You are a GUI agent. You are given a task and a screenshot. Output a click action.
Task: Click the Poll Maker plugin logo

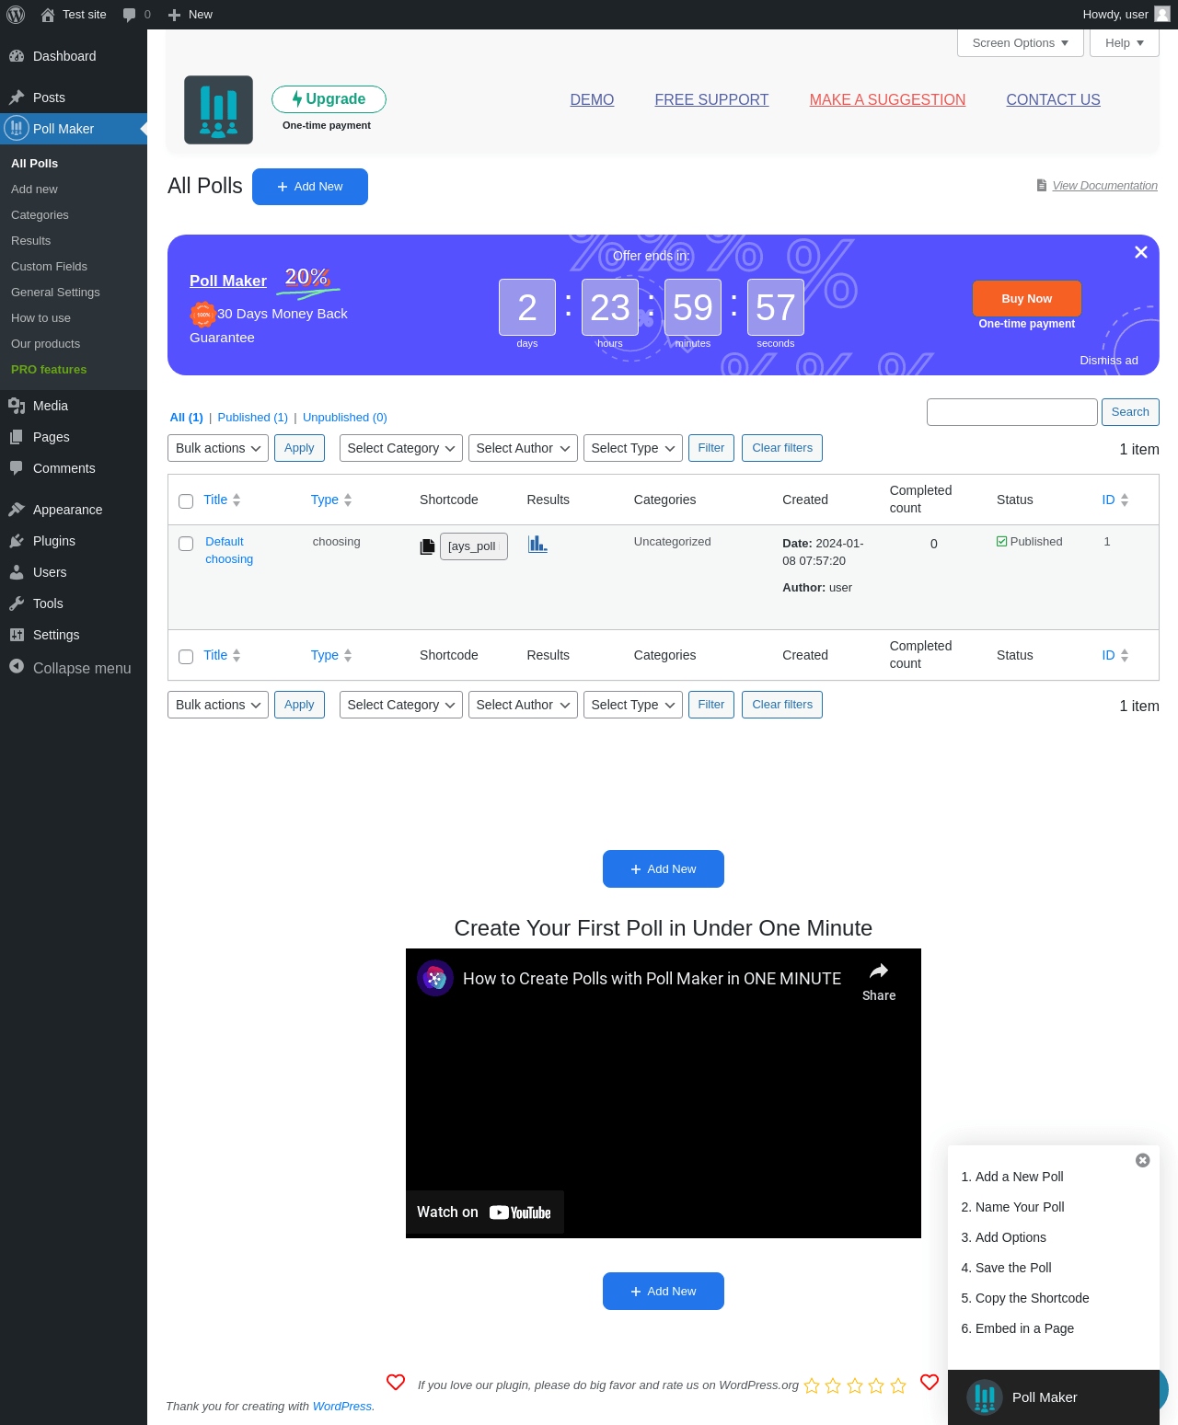click(x=218, y=109)
